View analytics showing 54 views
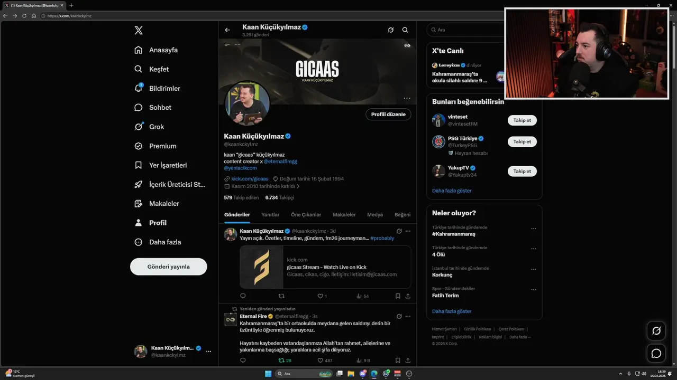 pos(363,296)
